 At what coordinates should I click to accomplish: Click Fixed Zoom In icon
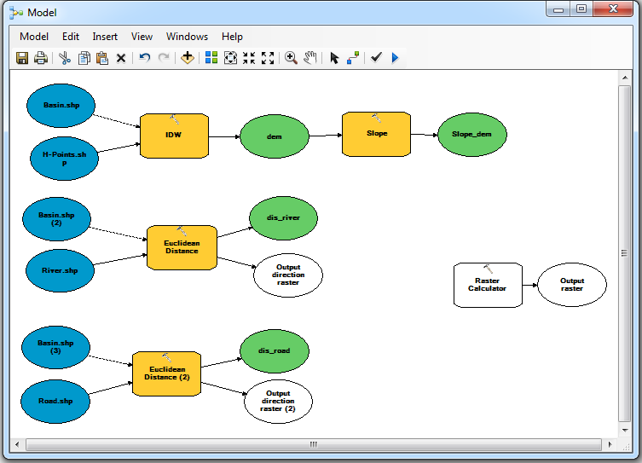coord(249,58)
